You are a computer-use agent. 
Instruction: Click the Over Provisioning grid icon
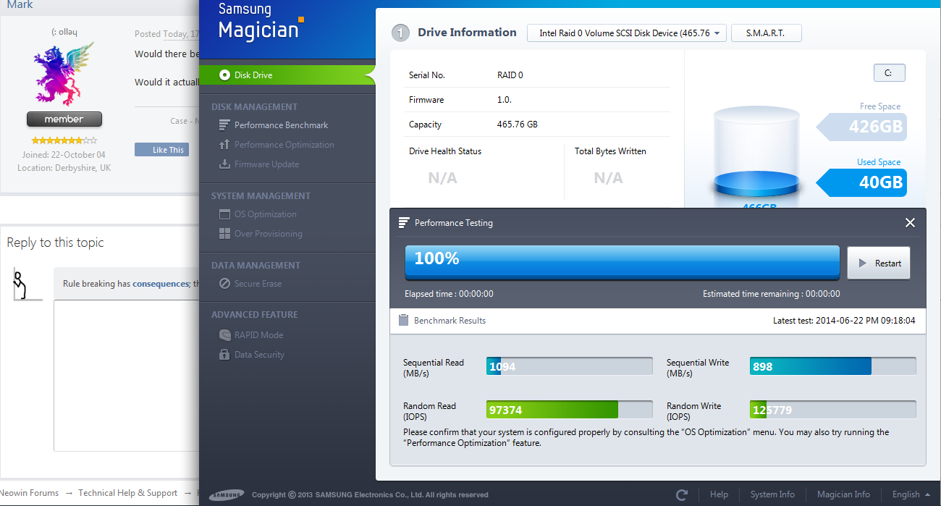pos(224,234)
